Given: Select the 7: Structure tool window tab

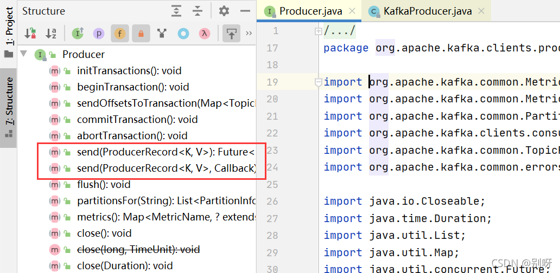Looking at the screenshot, I should [x=9, y=108].
